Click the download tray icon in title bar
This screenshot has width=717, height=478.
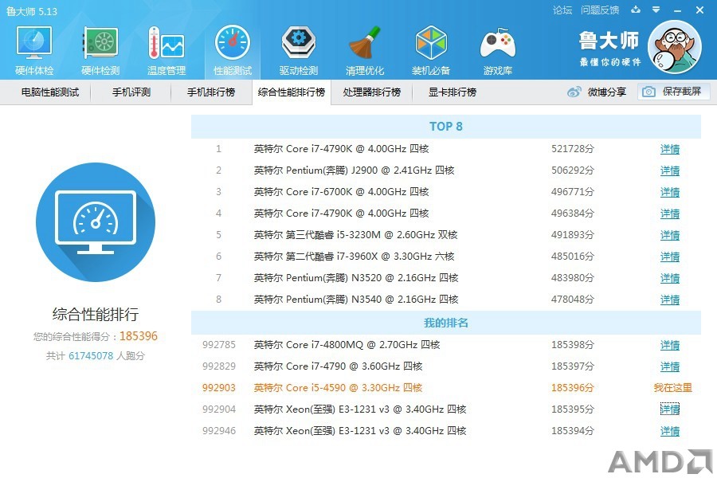(x=636, y=10)
